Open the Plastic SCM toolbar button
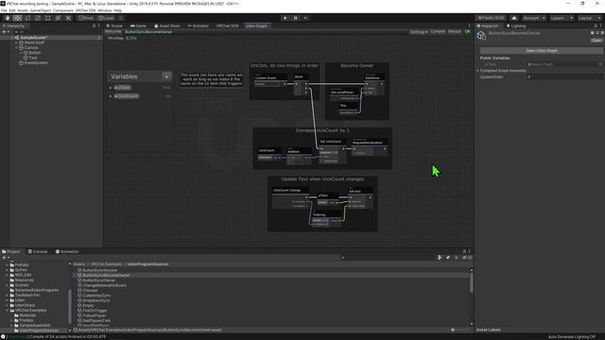The image size is (605, 340). 491,18
